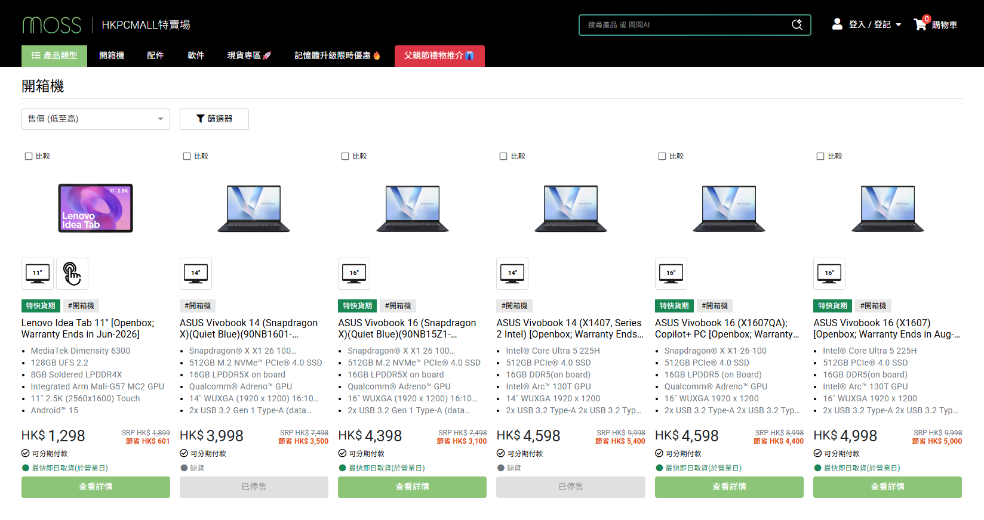Click the green availability dot for HK$ 4,398 item
The height and width of the screenshot is (520, 984).
click(x=343, y=468)
